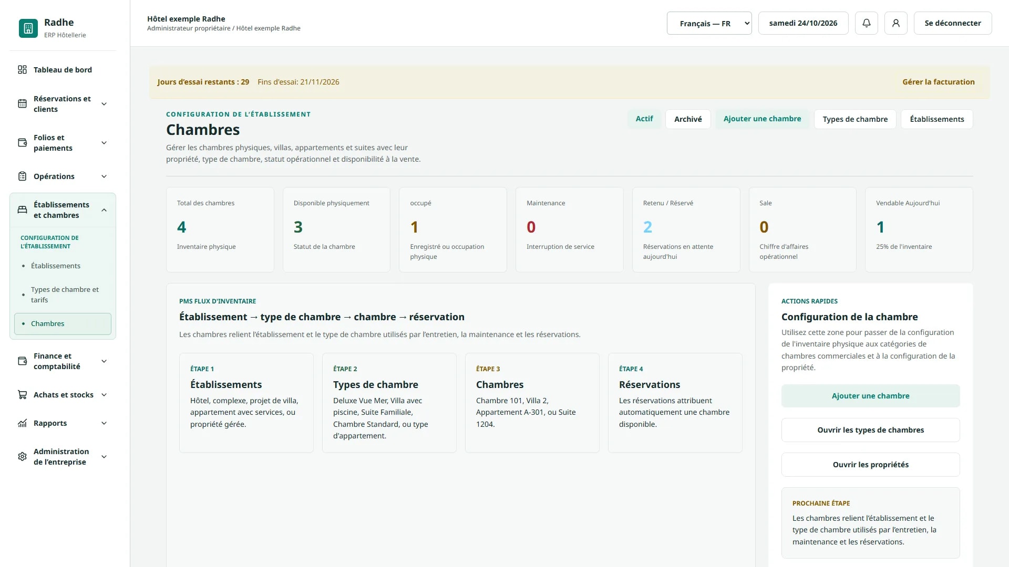
Task: Open the Établissements header button
Action: pyautogui.click(x=936, y=119)
